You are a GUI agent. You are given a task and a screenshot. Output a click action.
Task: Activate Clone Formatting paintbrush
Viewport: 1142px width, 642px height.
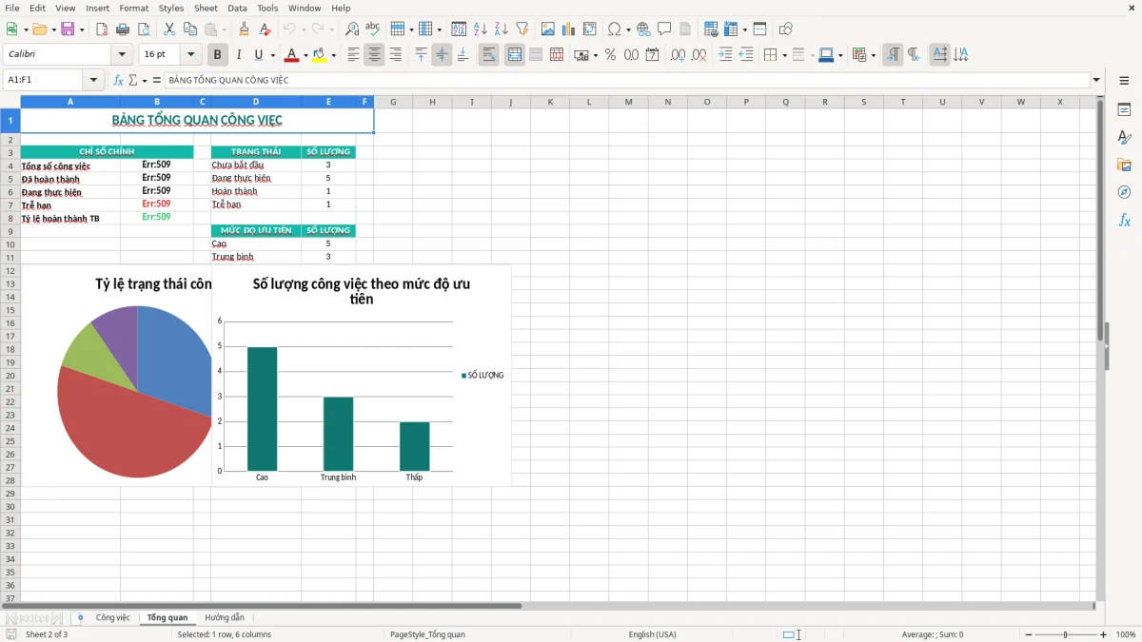pos(245,29)
